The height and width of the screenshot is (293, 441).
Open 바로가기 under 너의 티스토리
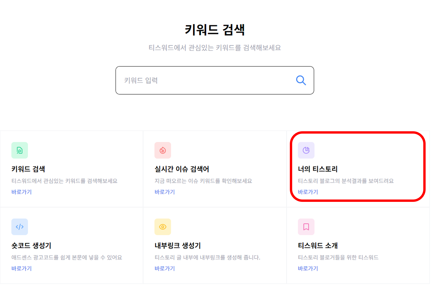pos(308,192)
